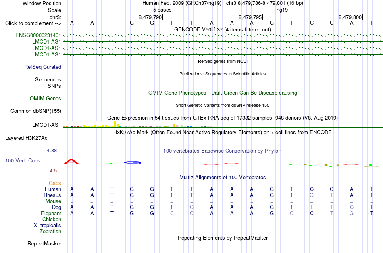The height and width of the screenshot is (253, 383).
Task: Select the Rhesus alignment row label
Action: pos(52,195)
